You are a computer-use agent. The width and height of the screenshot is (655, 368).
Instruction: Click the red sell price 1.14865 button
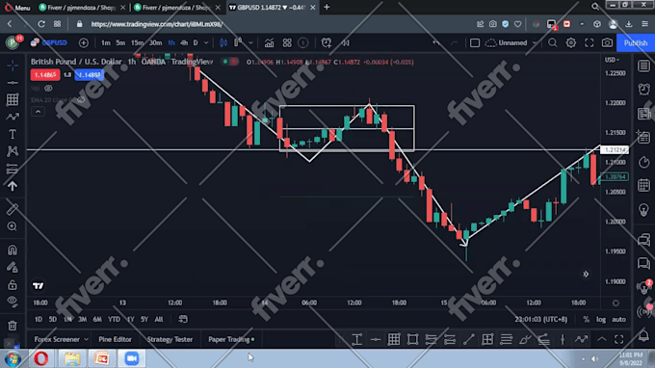tap(44, 75)
